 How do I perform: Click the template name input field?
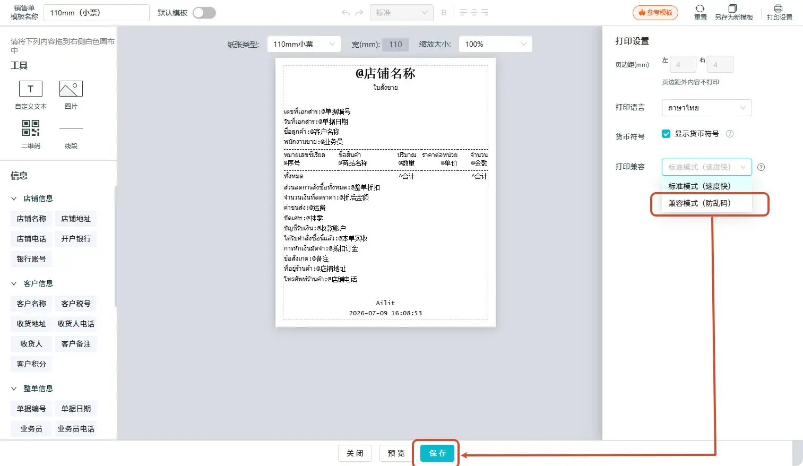coord(97,13)
